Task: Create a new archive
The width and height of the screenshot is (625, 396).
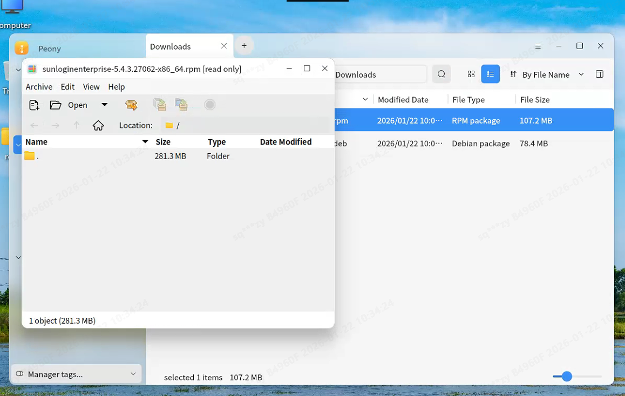Action: [34, 105]
